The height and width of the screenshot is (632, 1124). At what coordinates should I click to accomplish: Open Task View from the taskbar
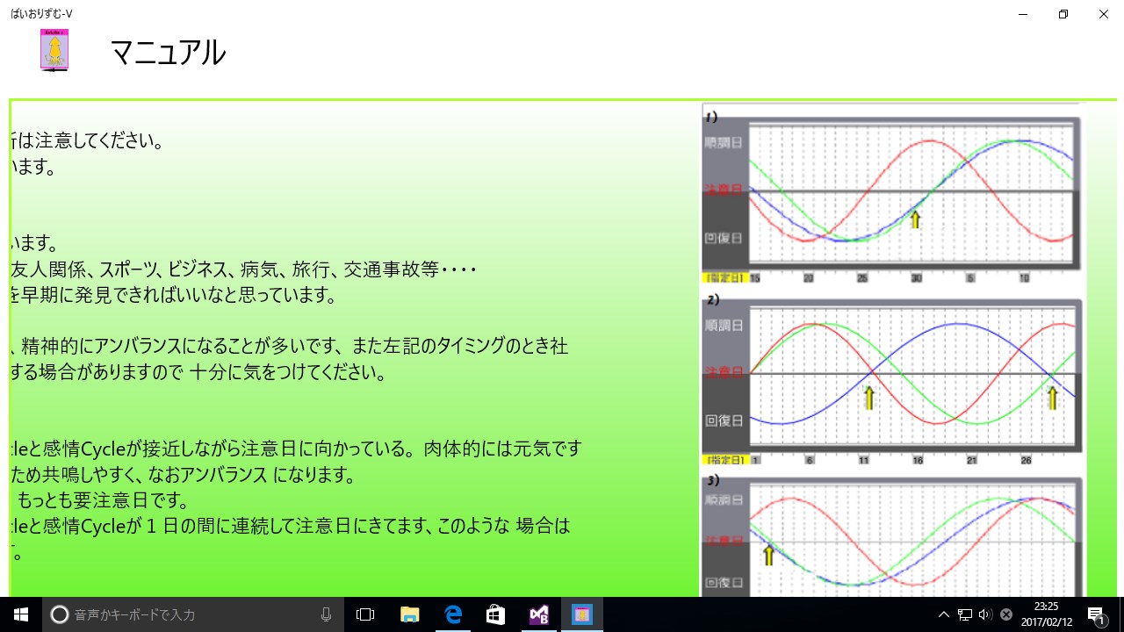pos(364,614)
